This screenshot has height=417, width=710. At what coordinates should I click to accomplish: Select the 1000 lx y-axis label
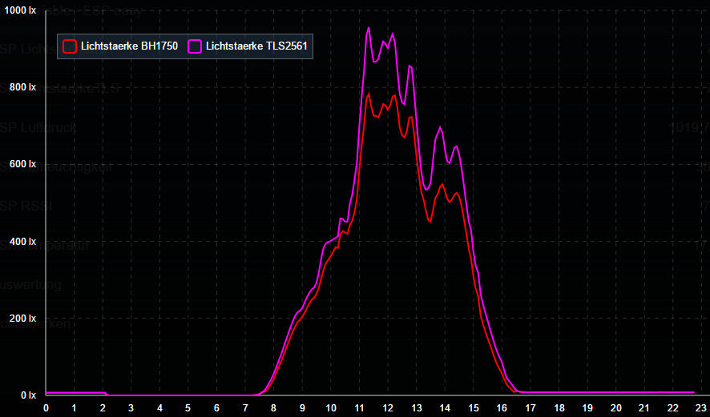tap(20, 10)
